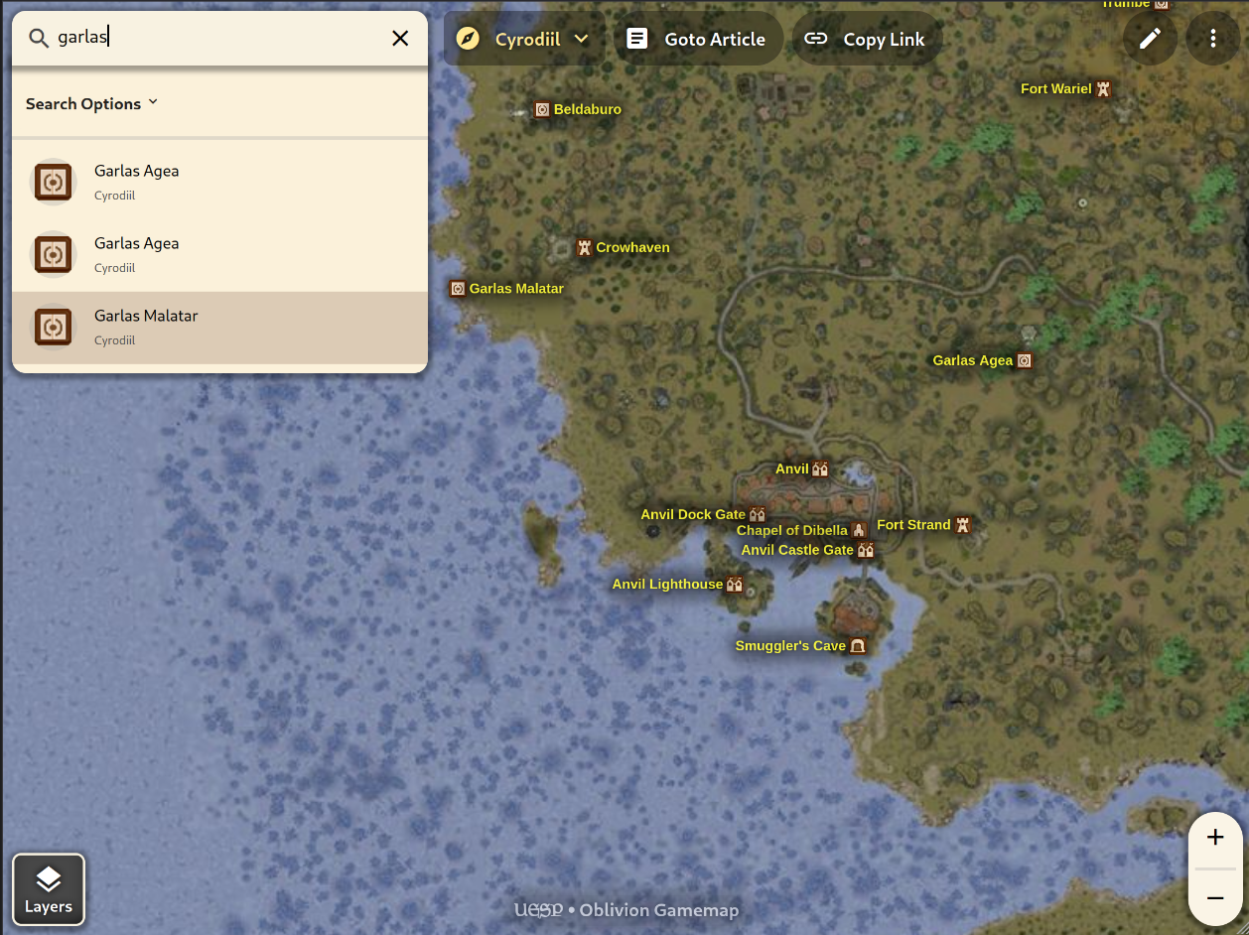This screenshot has height=935, width=1249.
Task: Click the Anvil Dock Gate marker icon
Action: (x=758, y=514)
